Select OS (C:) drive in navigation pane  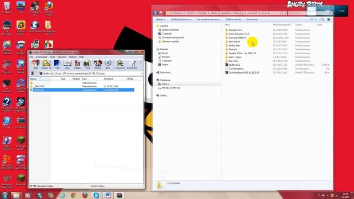(165, 84)
